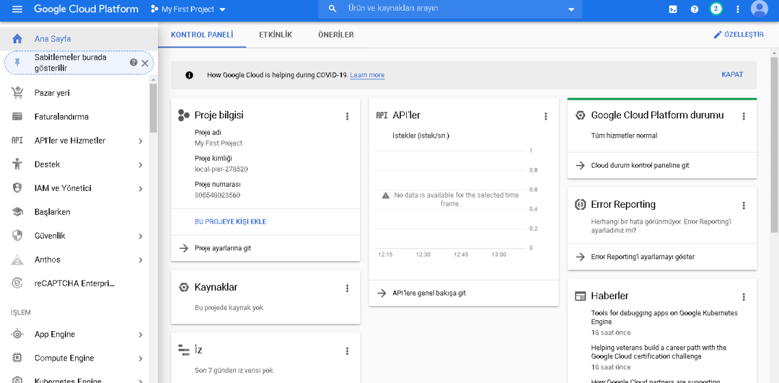Click the Güvenlik security shield icon
This screenshot has height=383, width=779.
tap(17, 236)
